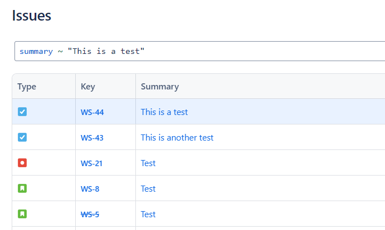Viewport: 385px width, 230px height.
Task: Sort issues by the Type column header
Action: click(27, 87)
